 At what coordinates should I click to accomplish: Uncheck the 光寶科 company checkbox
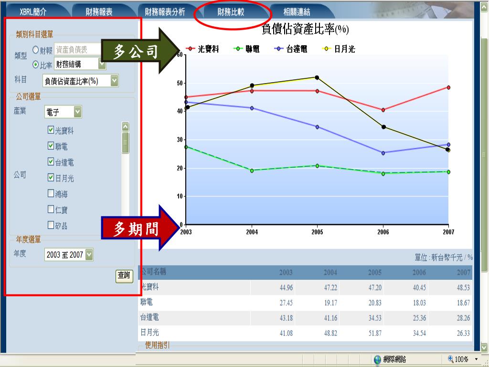click(51, 130)
